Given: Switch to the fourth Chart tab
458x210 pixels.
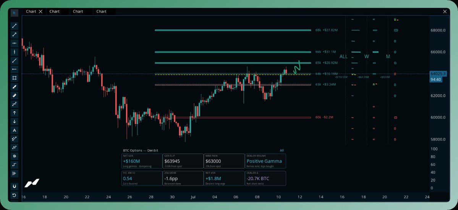Looking at the screenshot, I should tap(101, 11).
